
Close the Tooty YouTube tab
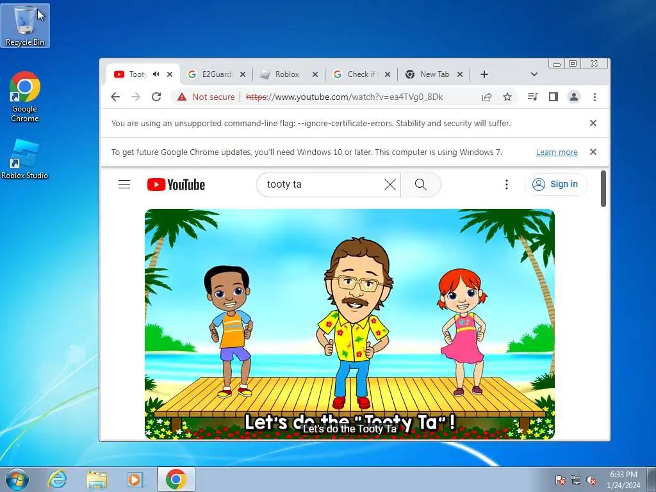[x=169, y=74]
